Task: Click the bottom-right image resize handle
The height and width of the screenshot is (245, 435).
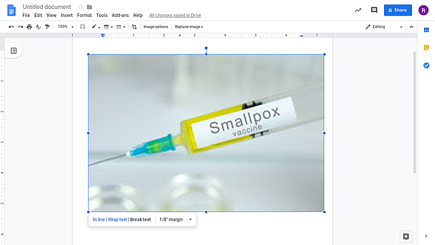Action: pos(324,212)
